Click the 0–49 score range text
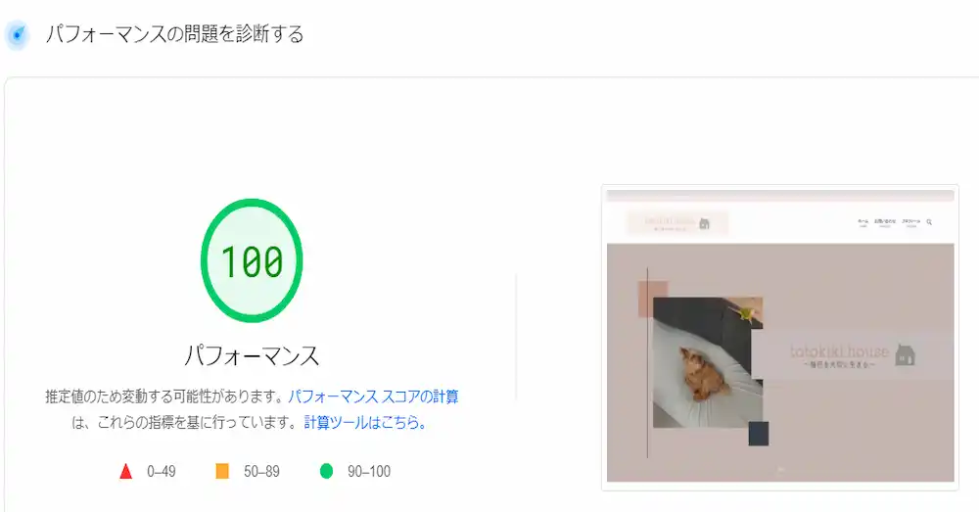The height and width of the screenshot is (512, 979). (x=162, y=472)
